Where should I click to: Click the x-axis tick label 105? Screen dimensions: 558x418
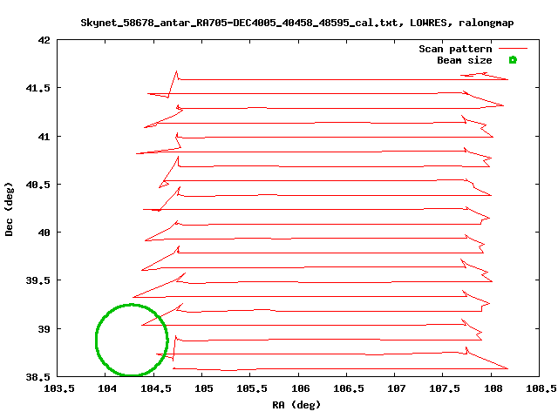[x=204, y=388]
